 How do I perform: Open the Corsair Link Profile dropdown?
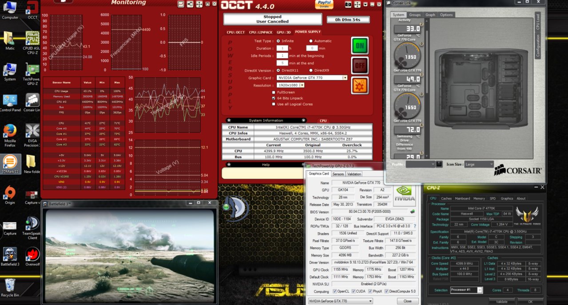[421, 164]
